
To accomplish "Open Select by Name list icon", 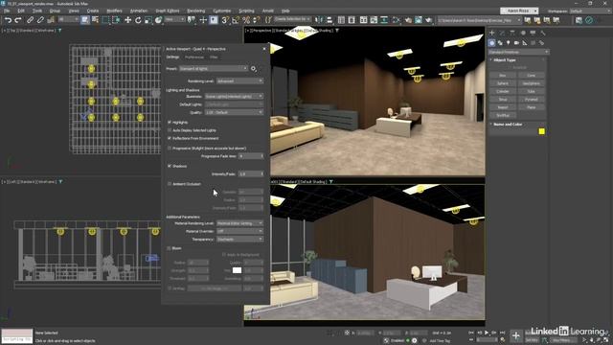I will pyautogui.click(x=95, y=20).
